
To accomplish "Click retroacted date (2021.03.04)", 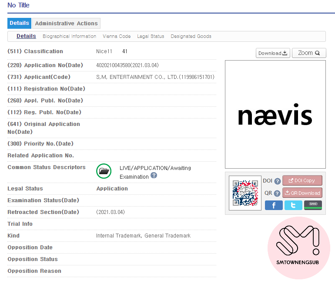I will 111,212.
